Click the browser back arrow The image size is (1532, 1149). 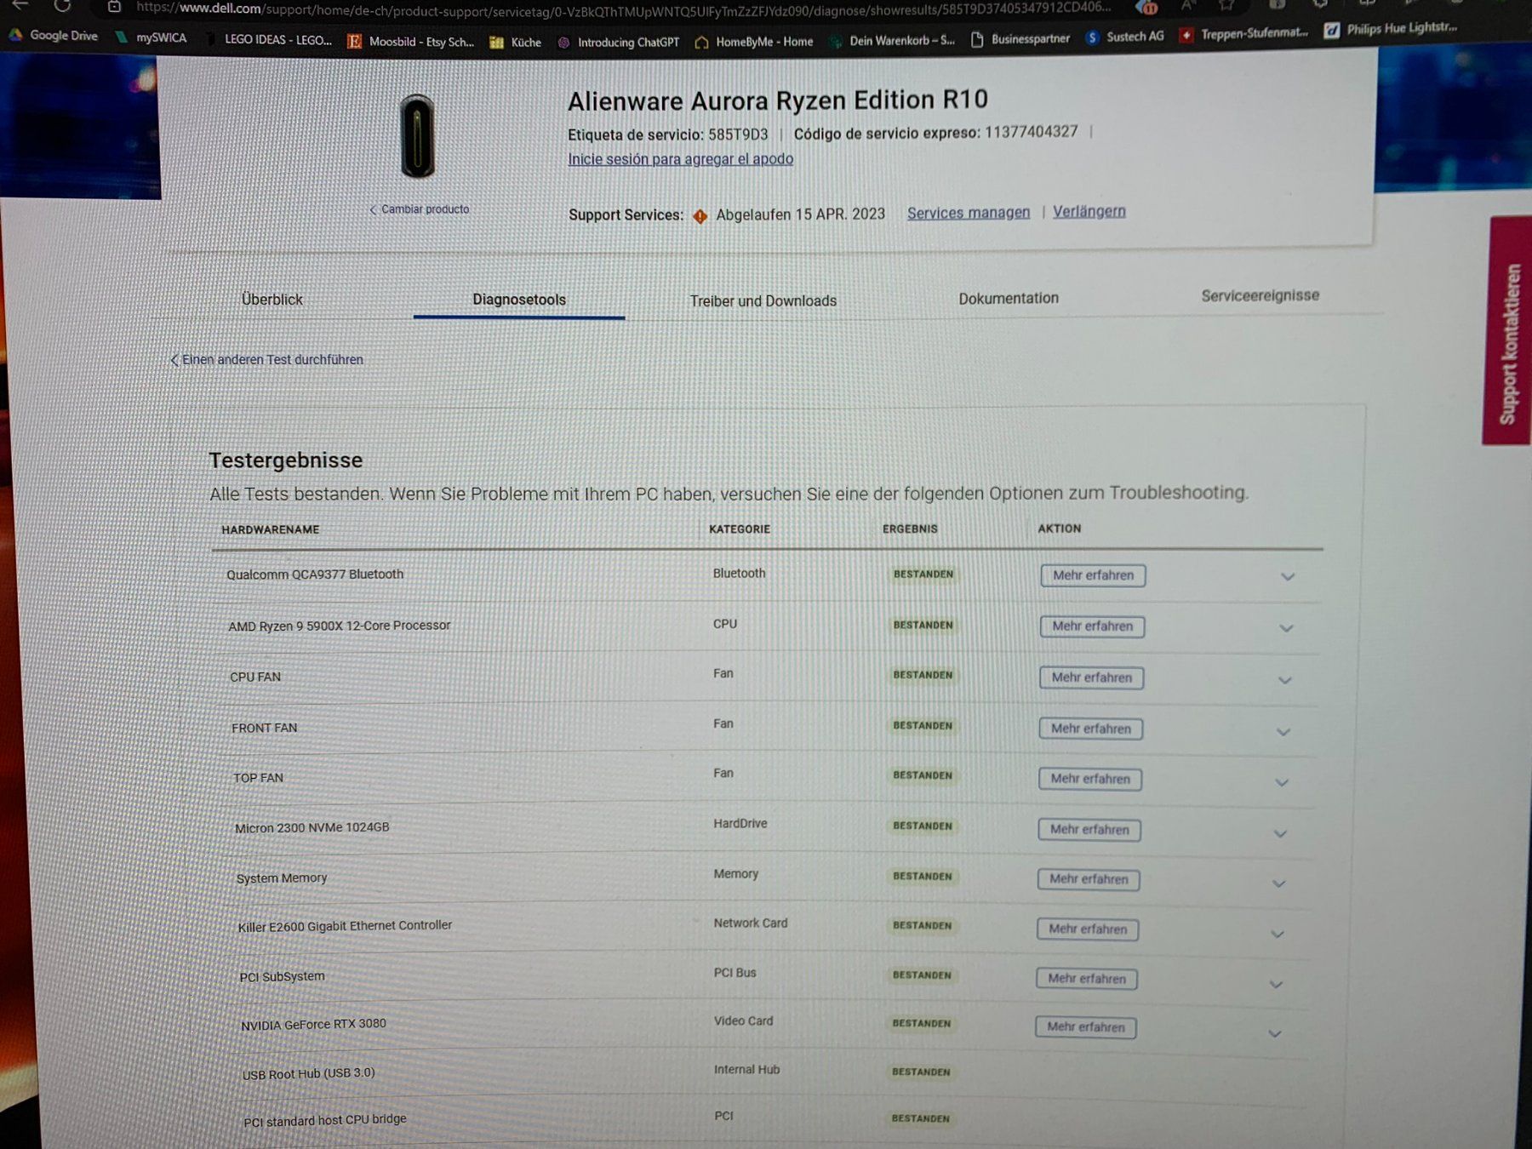pos(20,5)
